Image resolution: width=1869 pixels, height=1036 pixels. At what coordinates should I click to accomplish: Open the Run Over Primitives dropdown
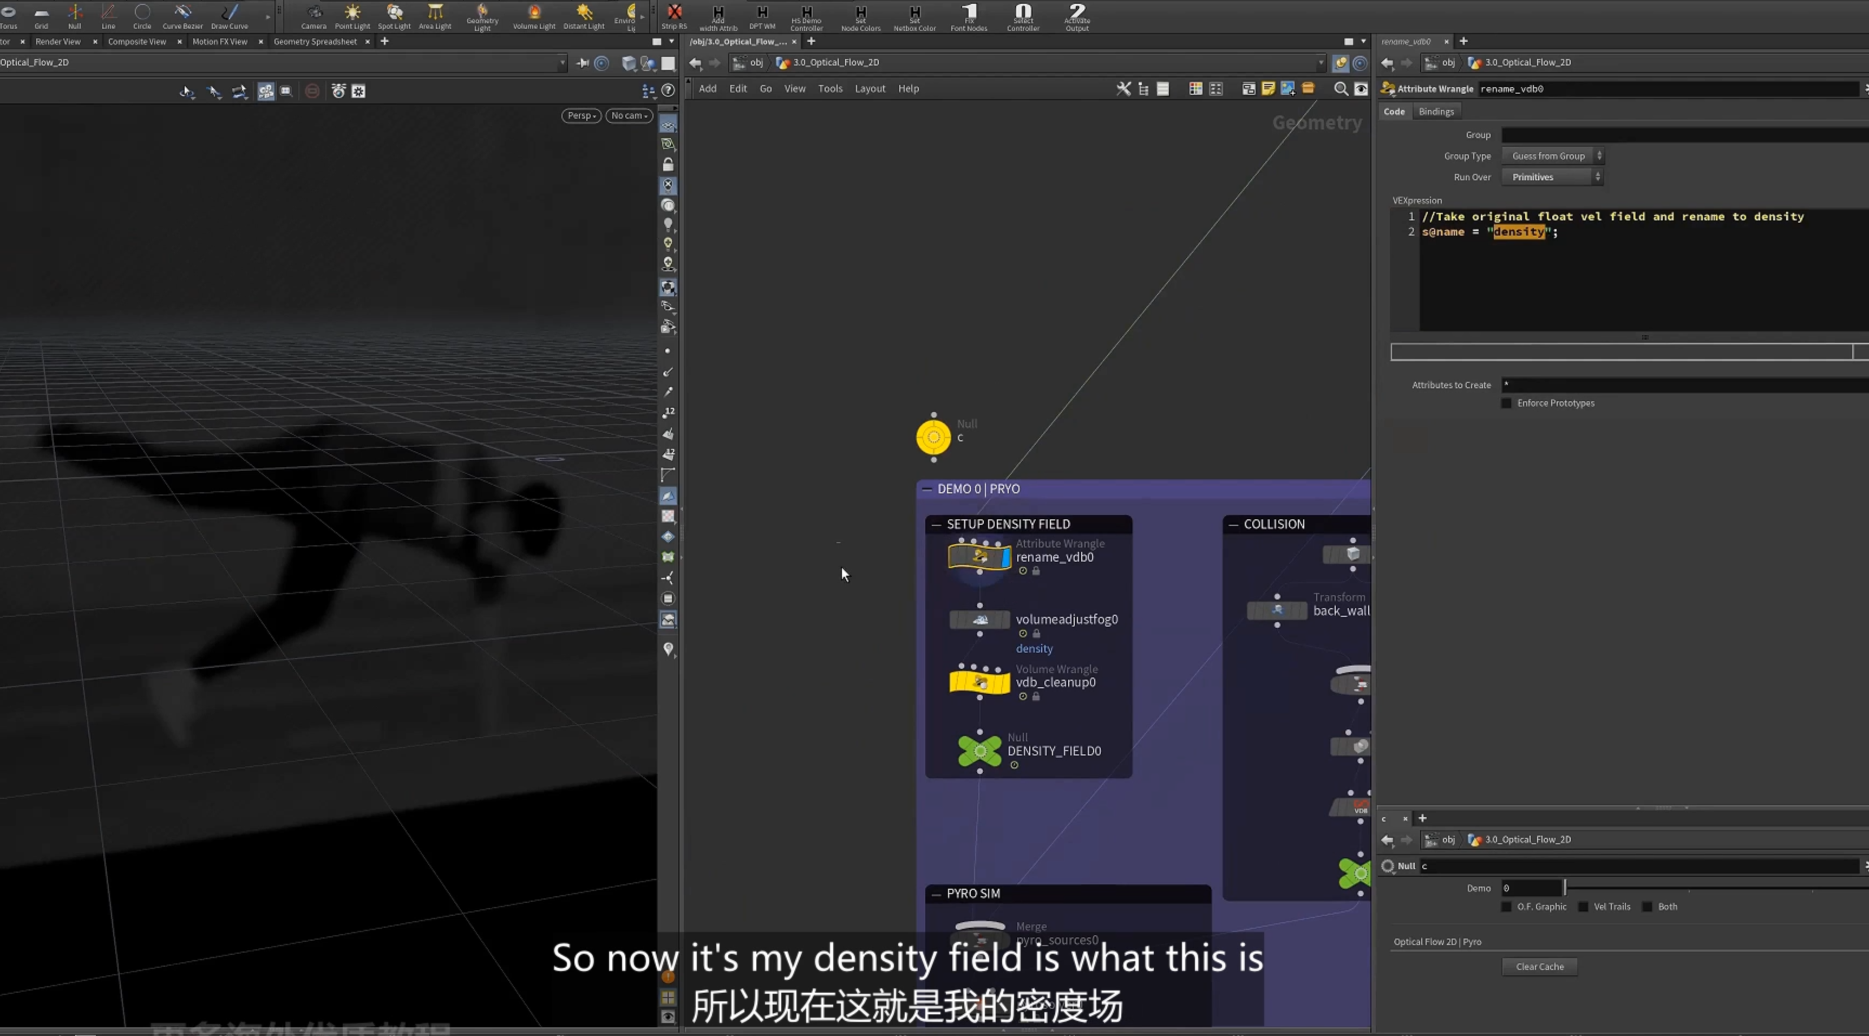click(1552, 177)
